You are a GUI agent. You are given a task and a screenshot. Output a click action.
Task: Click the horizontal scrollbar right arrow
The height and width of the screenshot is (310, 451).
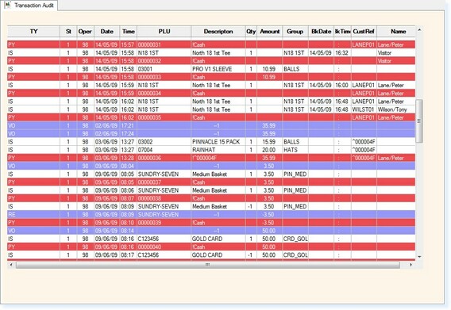411,265
